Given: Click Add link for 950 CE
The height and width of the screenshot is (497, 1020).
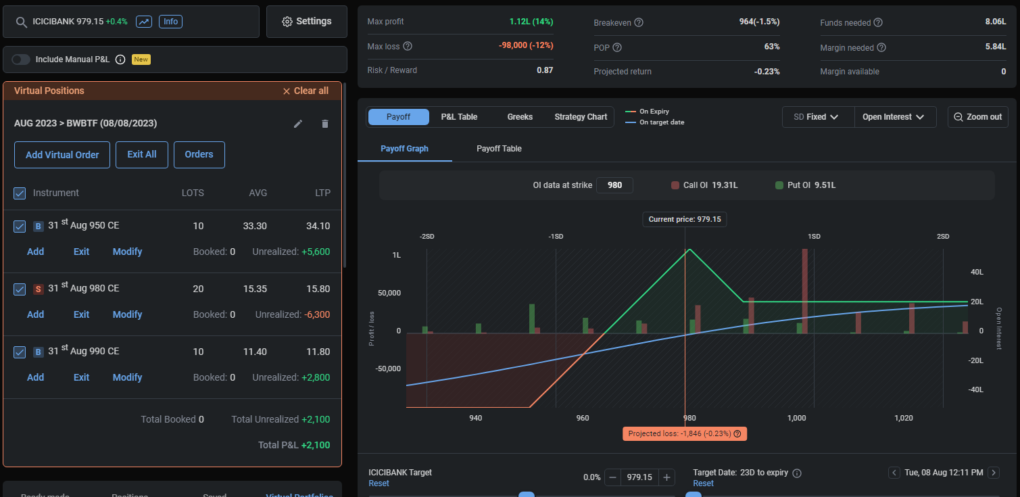Looking at the screenshot, I should pos(35,252).
